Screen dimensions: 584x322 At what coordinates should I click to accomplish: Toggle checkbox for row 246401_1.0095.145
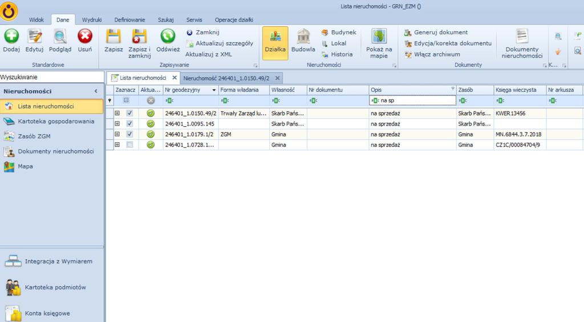point(129,123)
